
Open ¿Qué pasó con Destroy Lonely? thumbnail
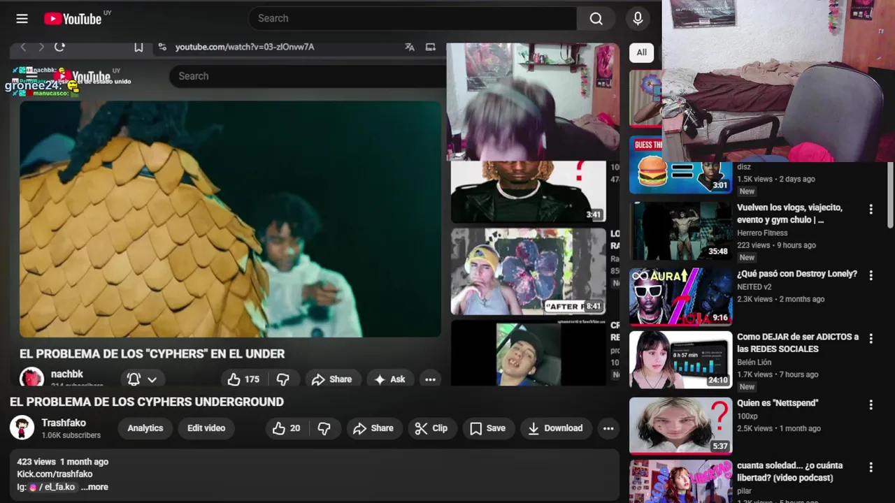pos(680,296)
